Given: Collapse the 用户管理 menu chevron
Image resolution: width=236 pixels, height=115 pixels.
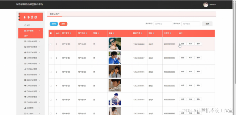Looking at the screenshot, I should 39,31.
